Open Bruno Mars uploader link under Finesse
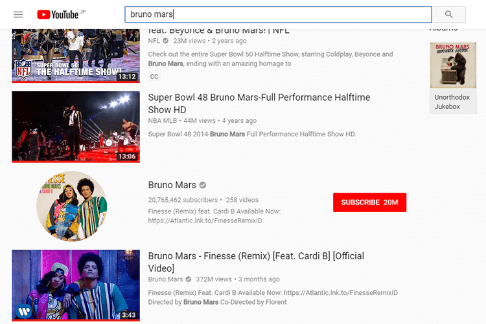 pos(165,279)
